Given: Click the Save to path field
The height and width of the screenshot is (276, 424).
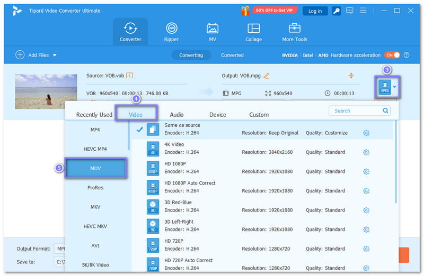Looking at the screenshot, I should click(x=59, y=262).
